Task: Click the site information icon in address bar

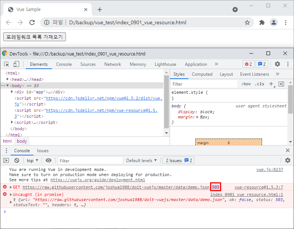Action: pyautogui.click(x=47, y=22)
